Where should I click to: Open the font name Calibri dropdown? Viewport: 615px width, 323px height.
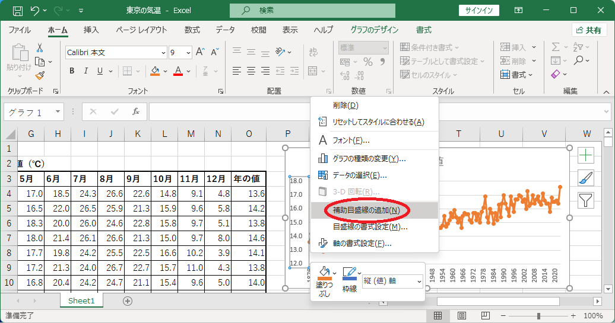tap(164, 53)
